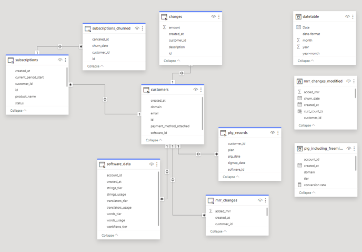Screen dimensions: 362x252
Task: Click the datetable table icon
Action: coord(298,17)
